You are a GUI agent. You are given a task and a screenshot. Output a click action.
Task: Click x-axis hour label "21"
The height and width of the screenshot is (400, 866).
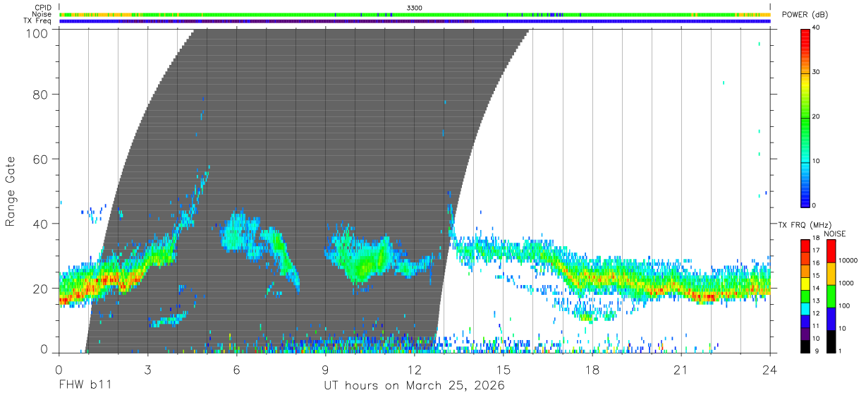[681, 370]
